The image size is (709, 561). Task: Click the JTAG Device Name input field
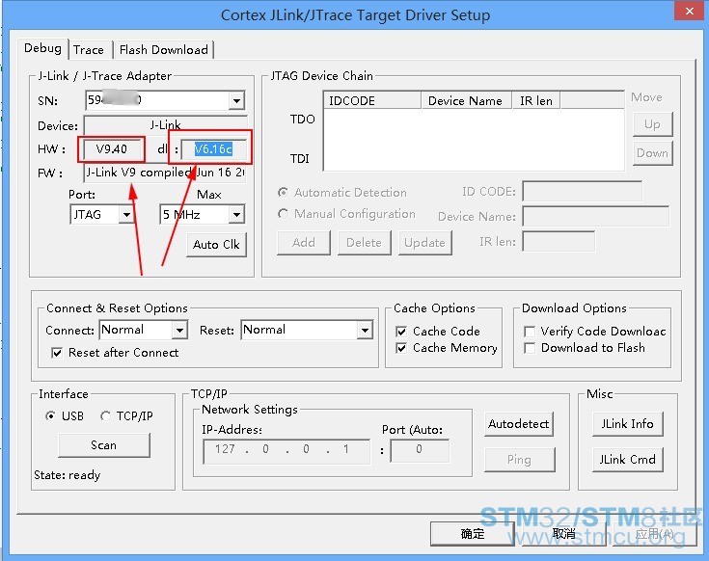coord(595,216)
